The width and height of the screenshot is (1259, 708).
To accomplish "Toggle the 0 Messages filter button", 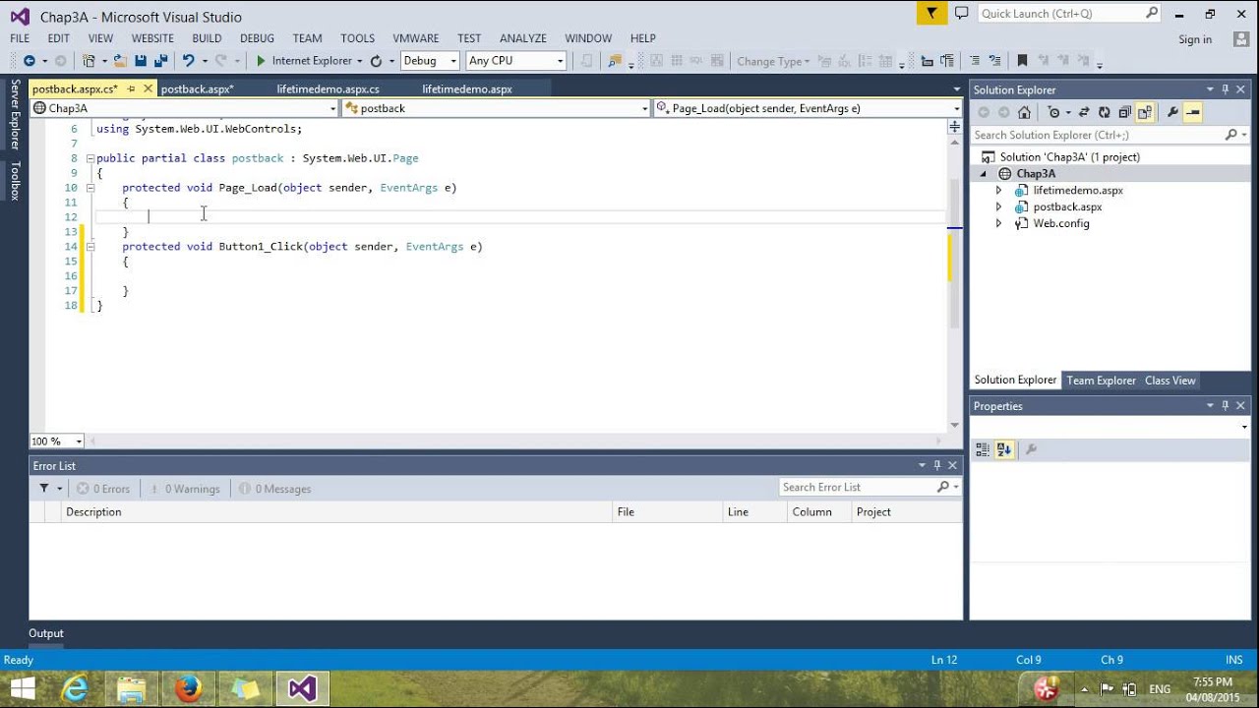I will coord(273,489).
